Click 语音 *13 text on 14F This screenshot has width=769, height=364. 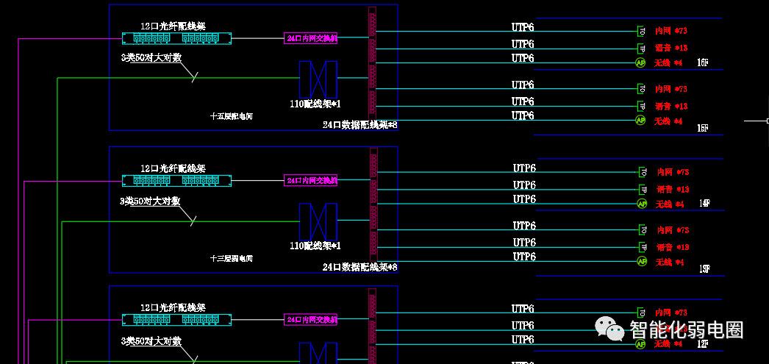click(x=673, y=190)
